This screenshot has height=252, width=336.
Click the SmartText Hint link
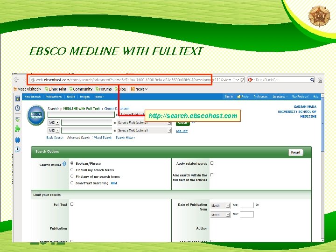pyautogui.click(x=114, y=183)
